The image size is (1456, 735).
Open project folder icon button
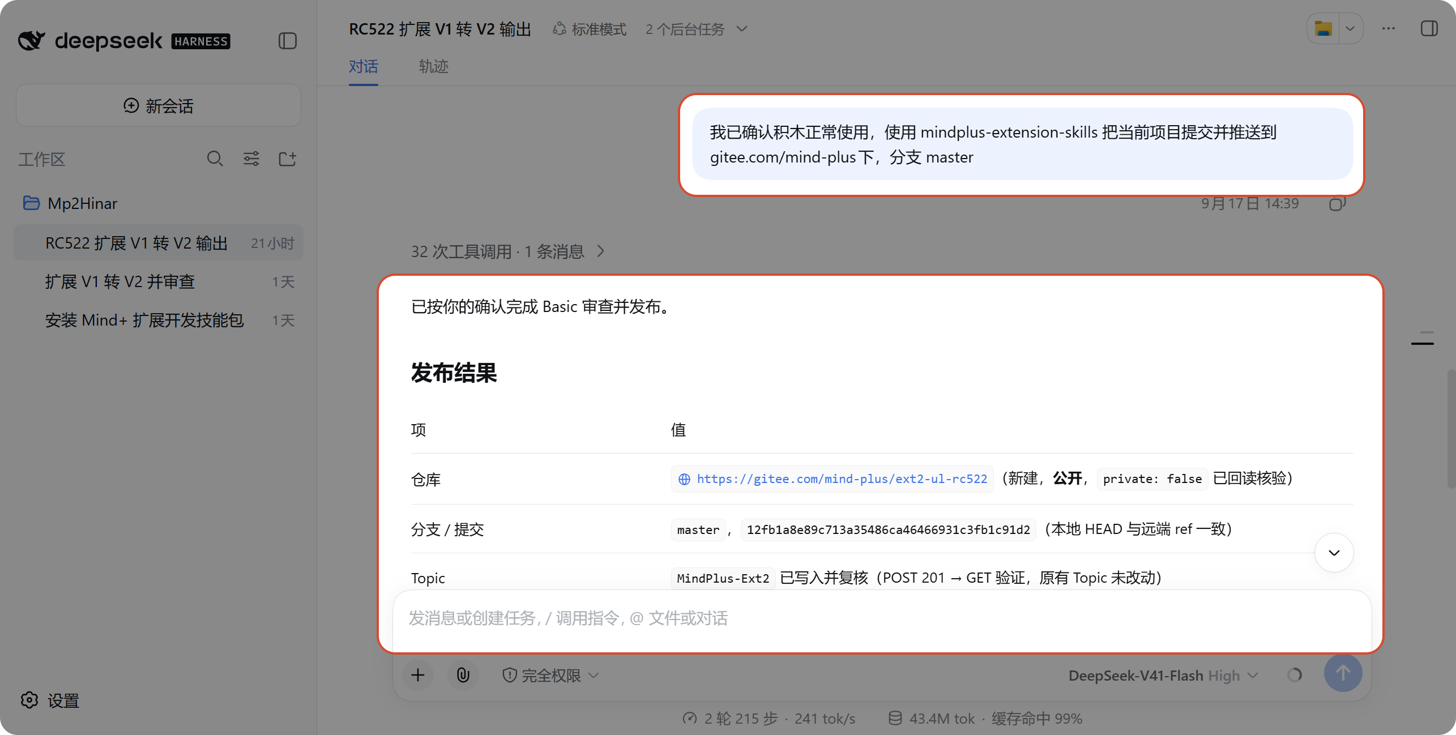pos(1323,28)
